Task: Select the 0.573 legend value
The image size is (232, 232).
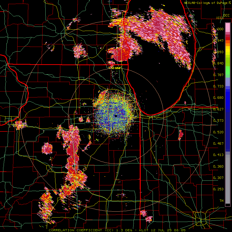Action: click(218, 121)
